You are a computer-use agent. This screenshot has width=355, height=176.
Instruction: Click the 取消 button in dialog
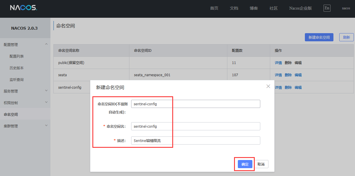point(261,164)
